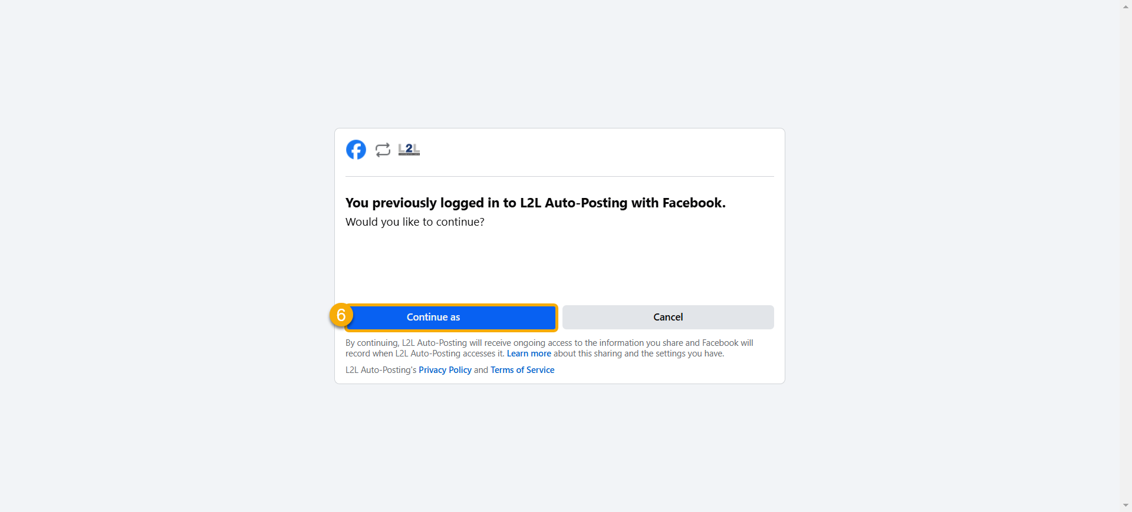Click Cancel to decline continuing
The width and height of the screenshot is (1132, 512).
(x=668, y=317)
